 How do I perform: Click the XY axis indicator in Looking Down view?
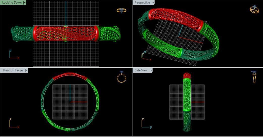[x=14, y=54]
